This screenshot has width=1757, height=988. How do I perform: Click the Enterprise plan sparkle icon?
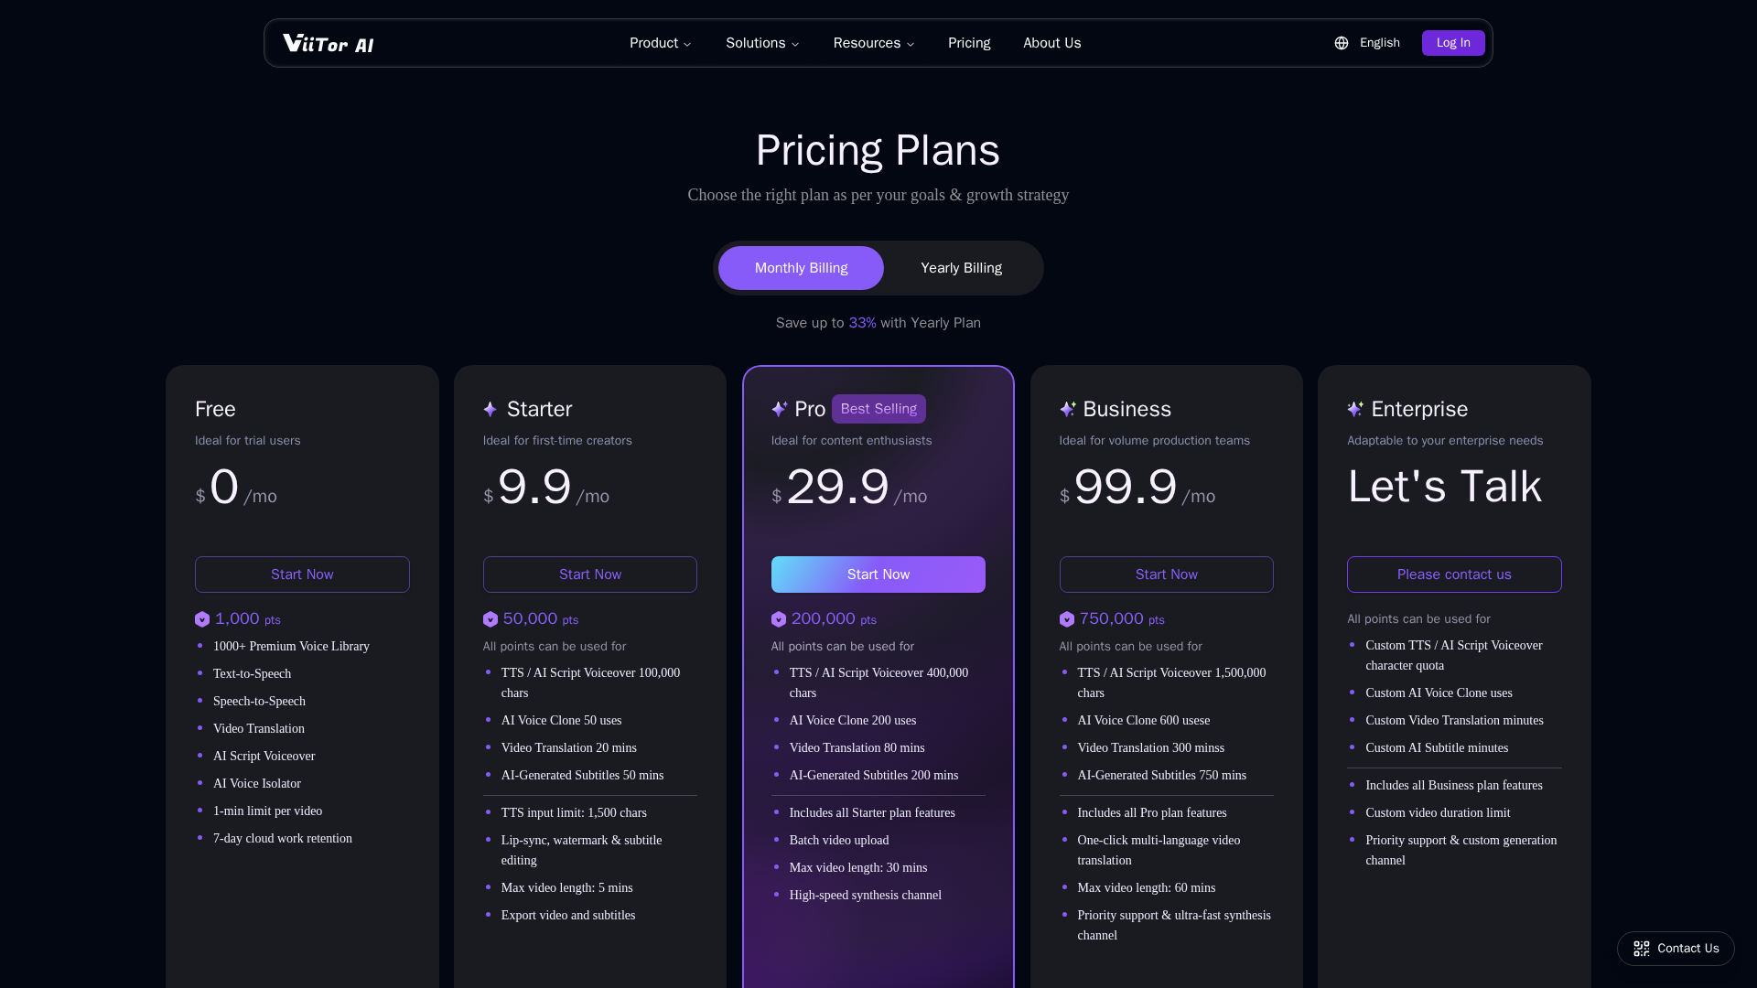pos(1355,409)
